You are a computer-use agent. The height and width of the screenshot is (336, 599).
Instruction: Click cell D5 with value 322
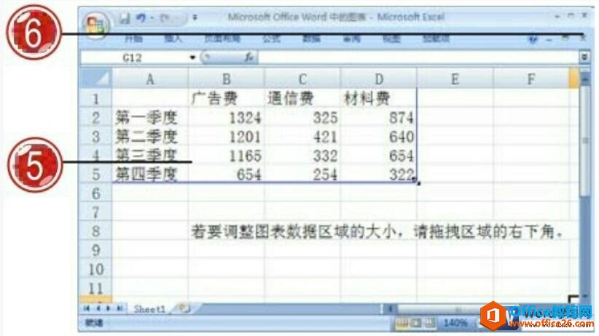pos(379,174)
